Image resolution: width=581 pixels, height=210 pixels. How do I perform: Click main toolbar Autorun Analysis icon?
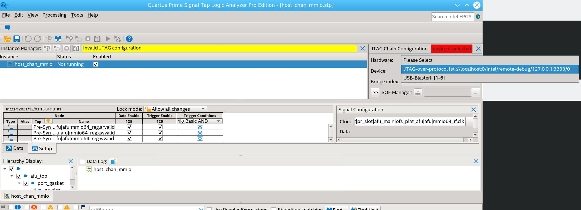tap(79, 39)
